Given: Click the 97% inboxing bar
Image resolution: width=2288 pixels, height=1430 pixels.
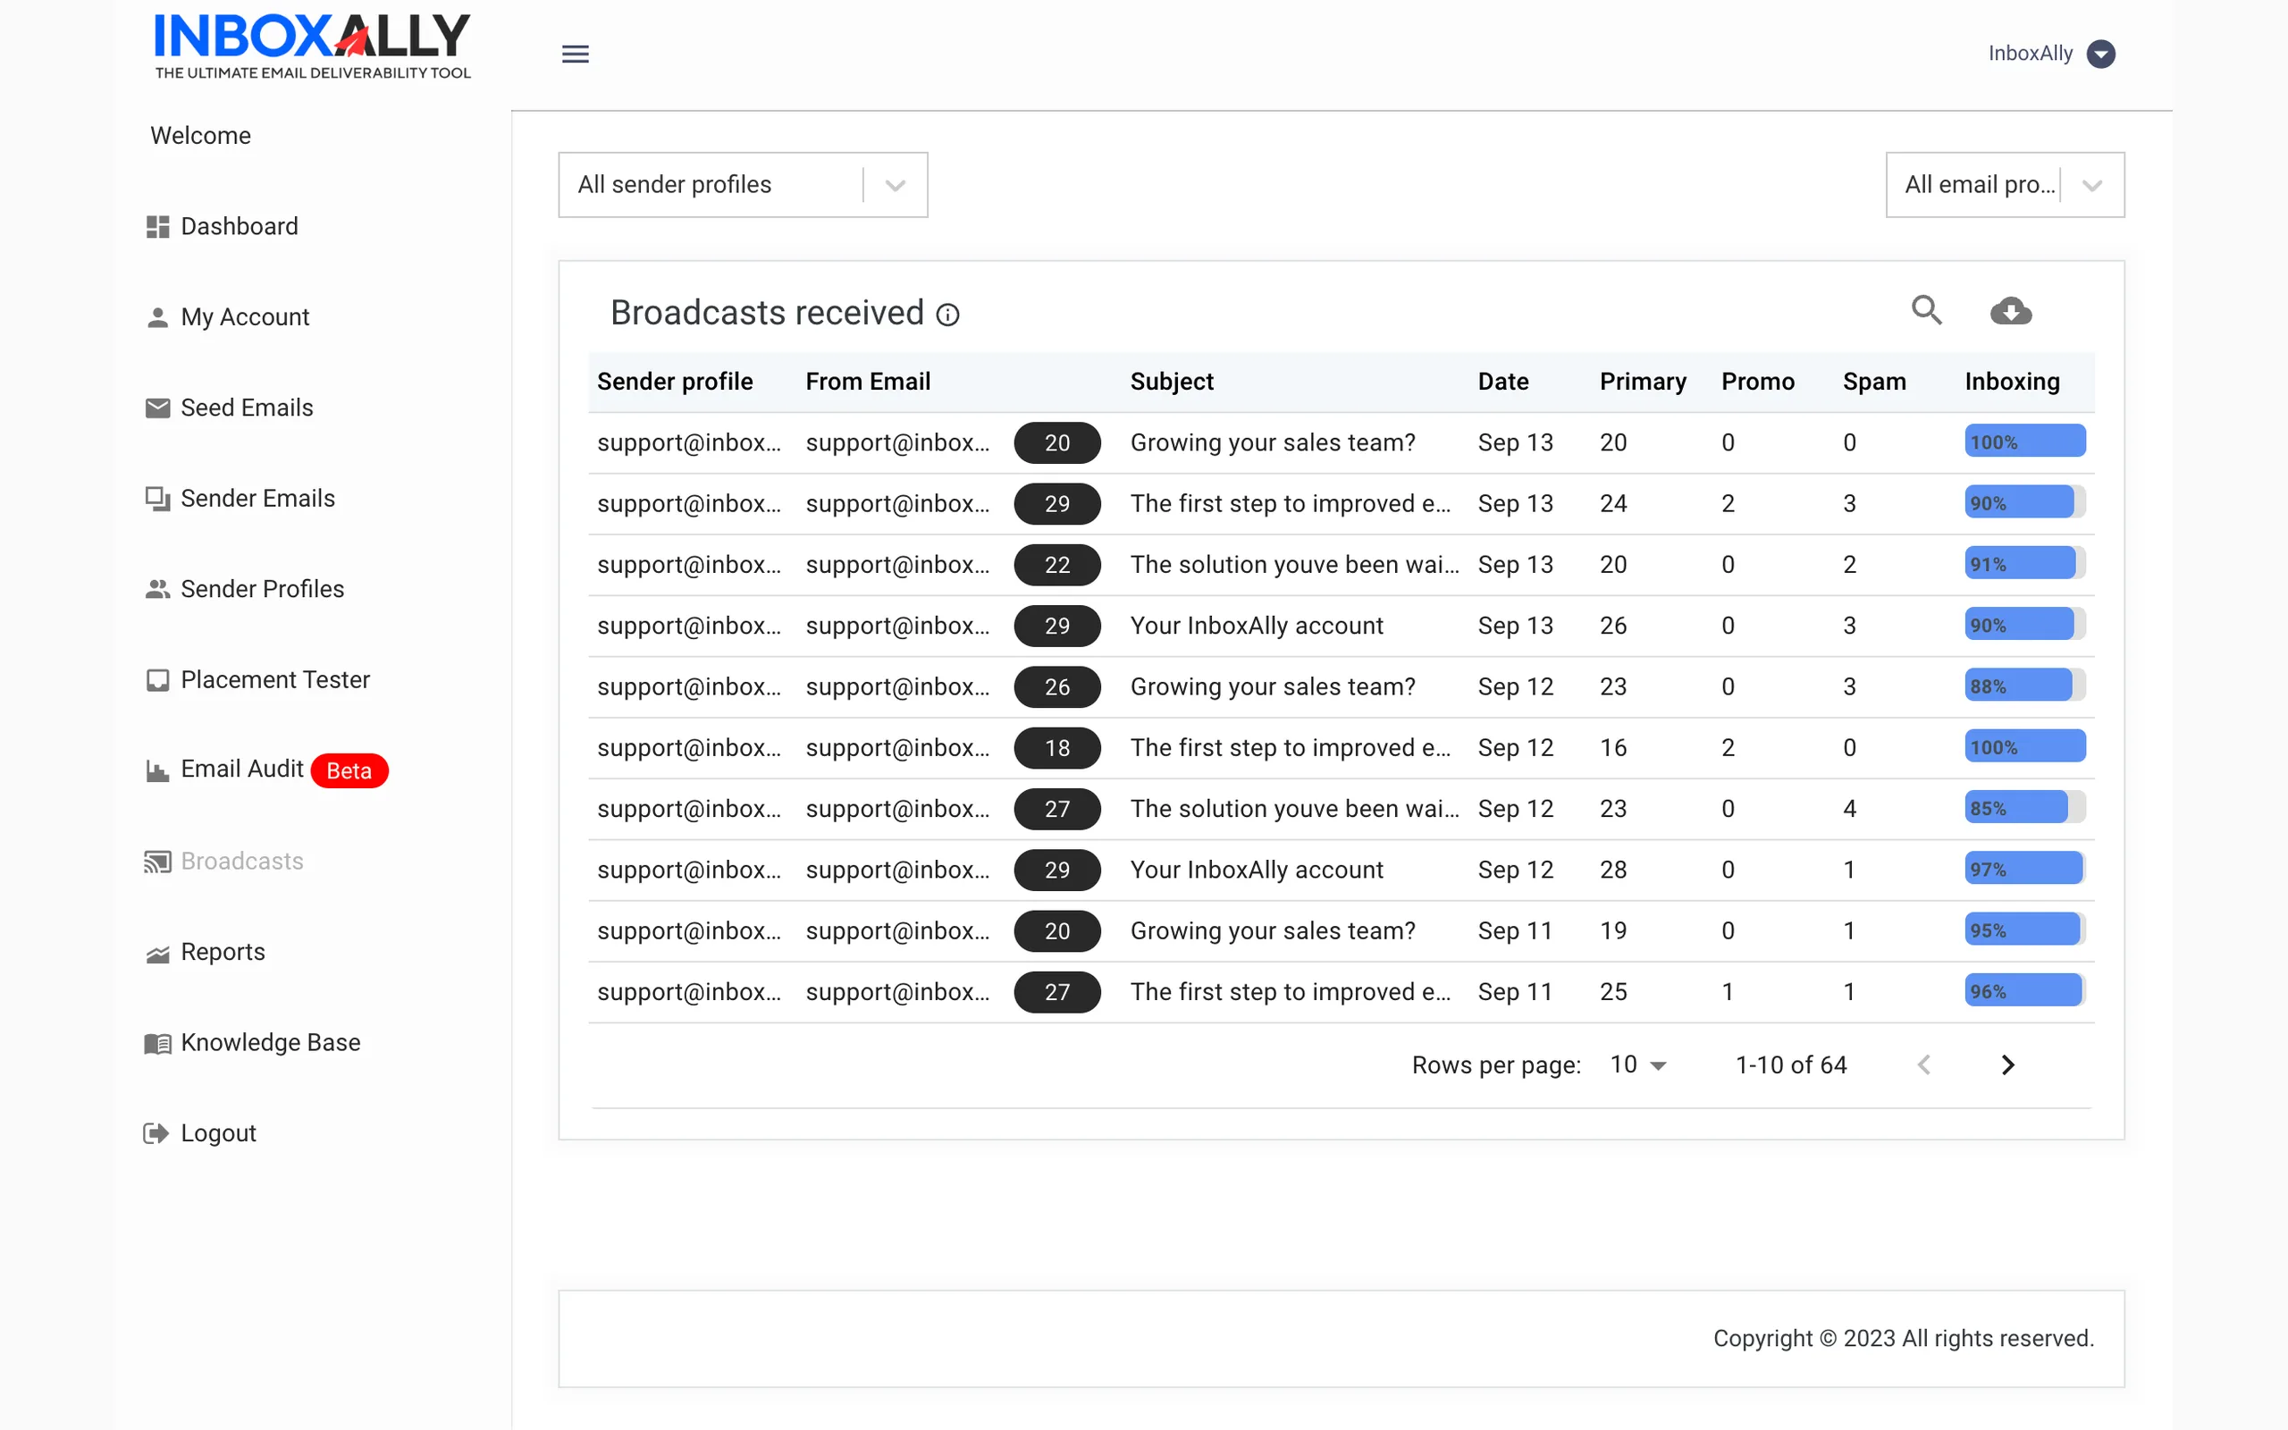Looking at the screenshot, I should tap(2025, 869).
